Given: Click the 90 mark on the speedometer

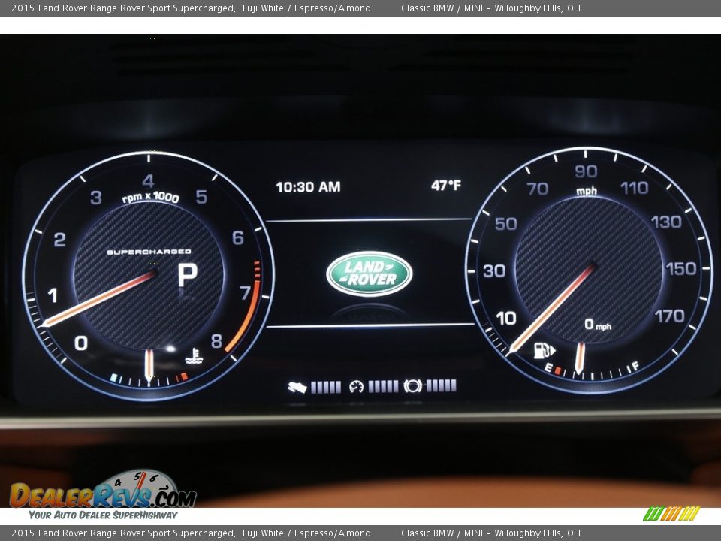Looking at the screenshot, I should (x=586, y=171).
